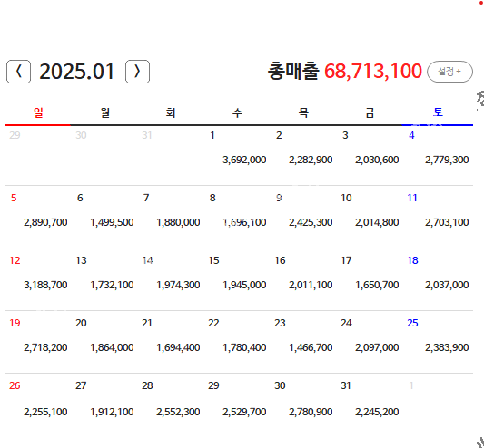Open the 설정 + settings button
This screenshot has height=448, width=484.
click(449, 72)
